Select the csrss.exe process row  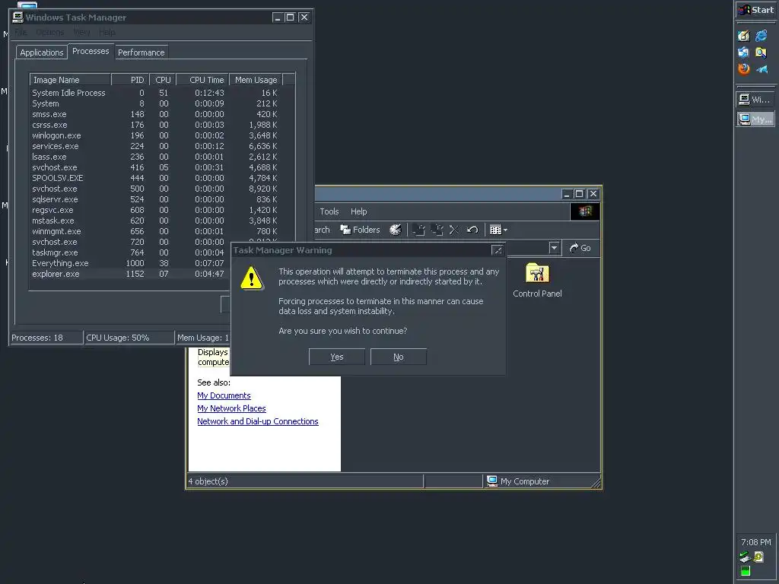point(155,125)
